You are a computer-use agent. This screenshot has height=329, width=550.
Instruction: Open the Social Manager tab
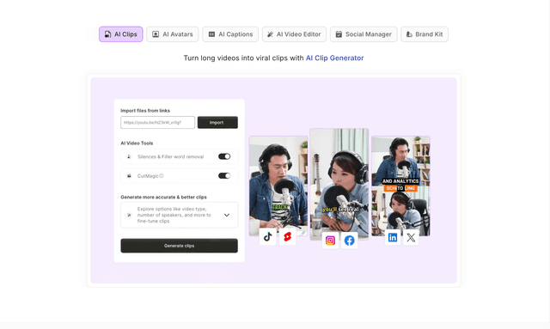coord(364,34)
